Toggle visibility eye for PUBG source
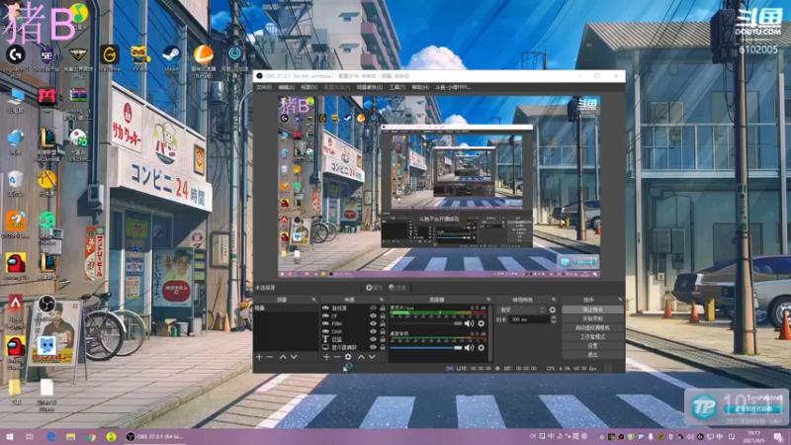 (374, 324)
